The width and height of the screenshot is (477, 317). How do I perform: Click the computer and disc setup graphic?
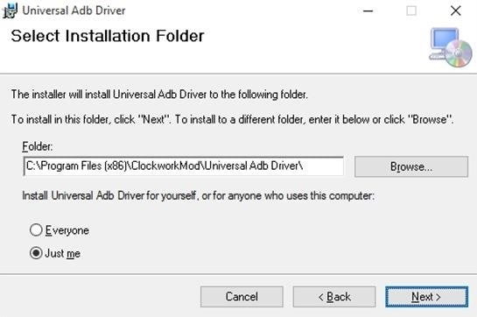tap(451, 47)
